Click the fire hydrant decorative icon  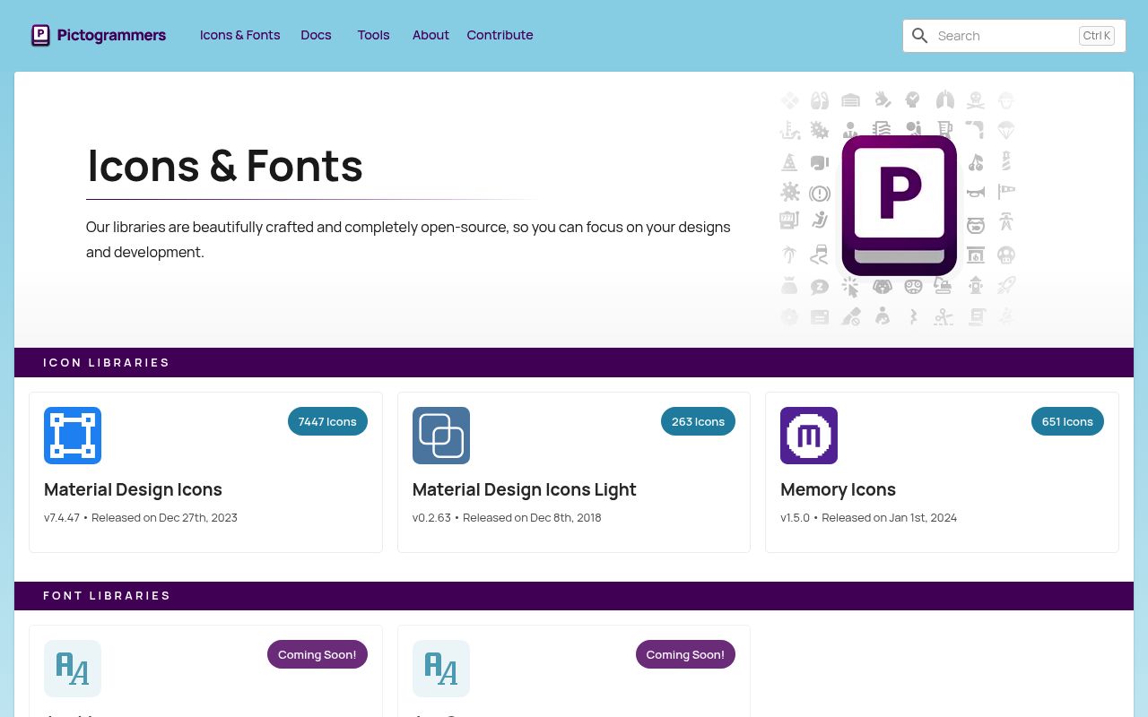(x=976, y=286)
